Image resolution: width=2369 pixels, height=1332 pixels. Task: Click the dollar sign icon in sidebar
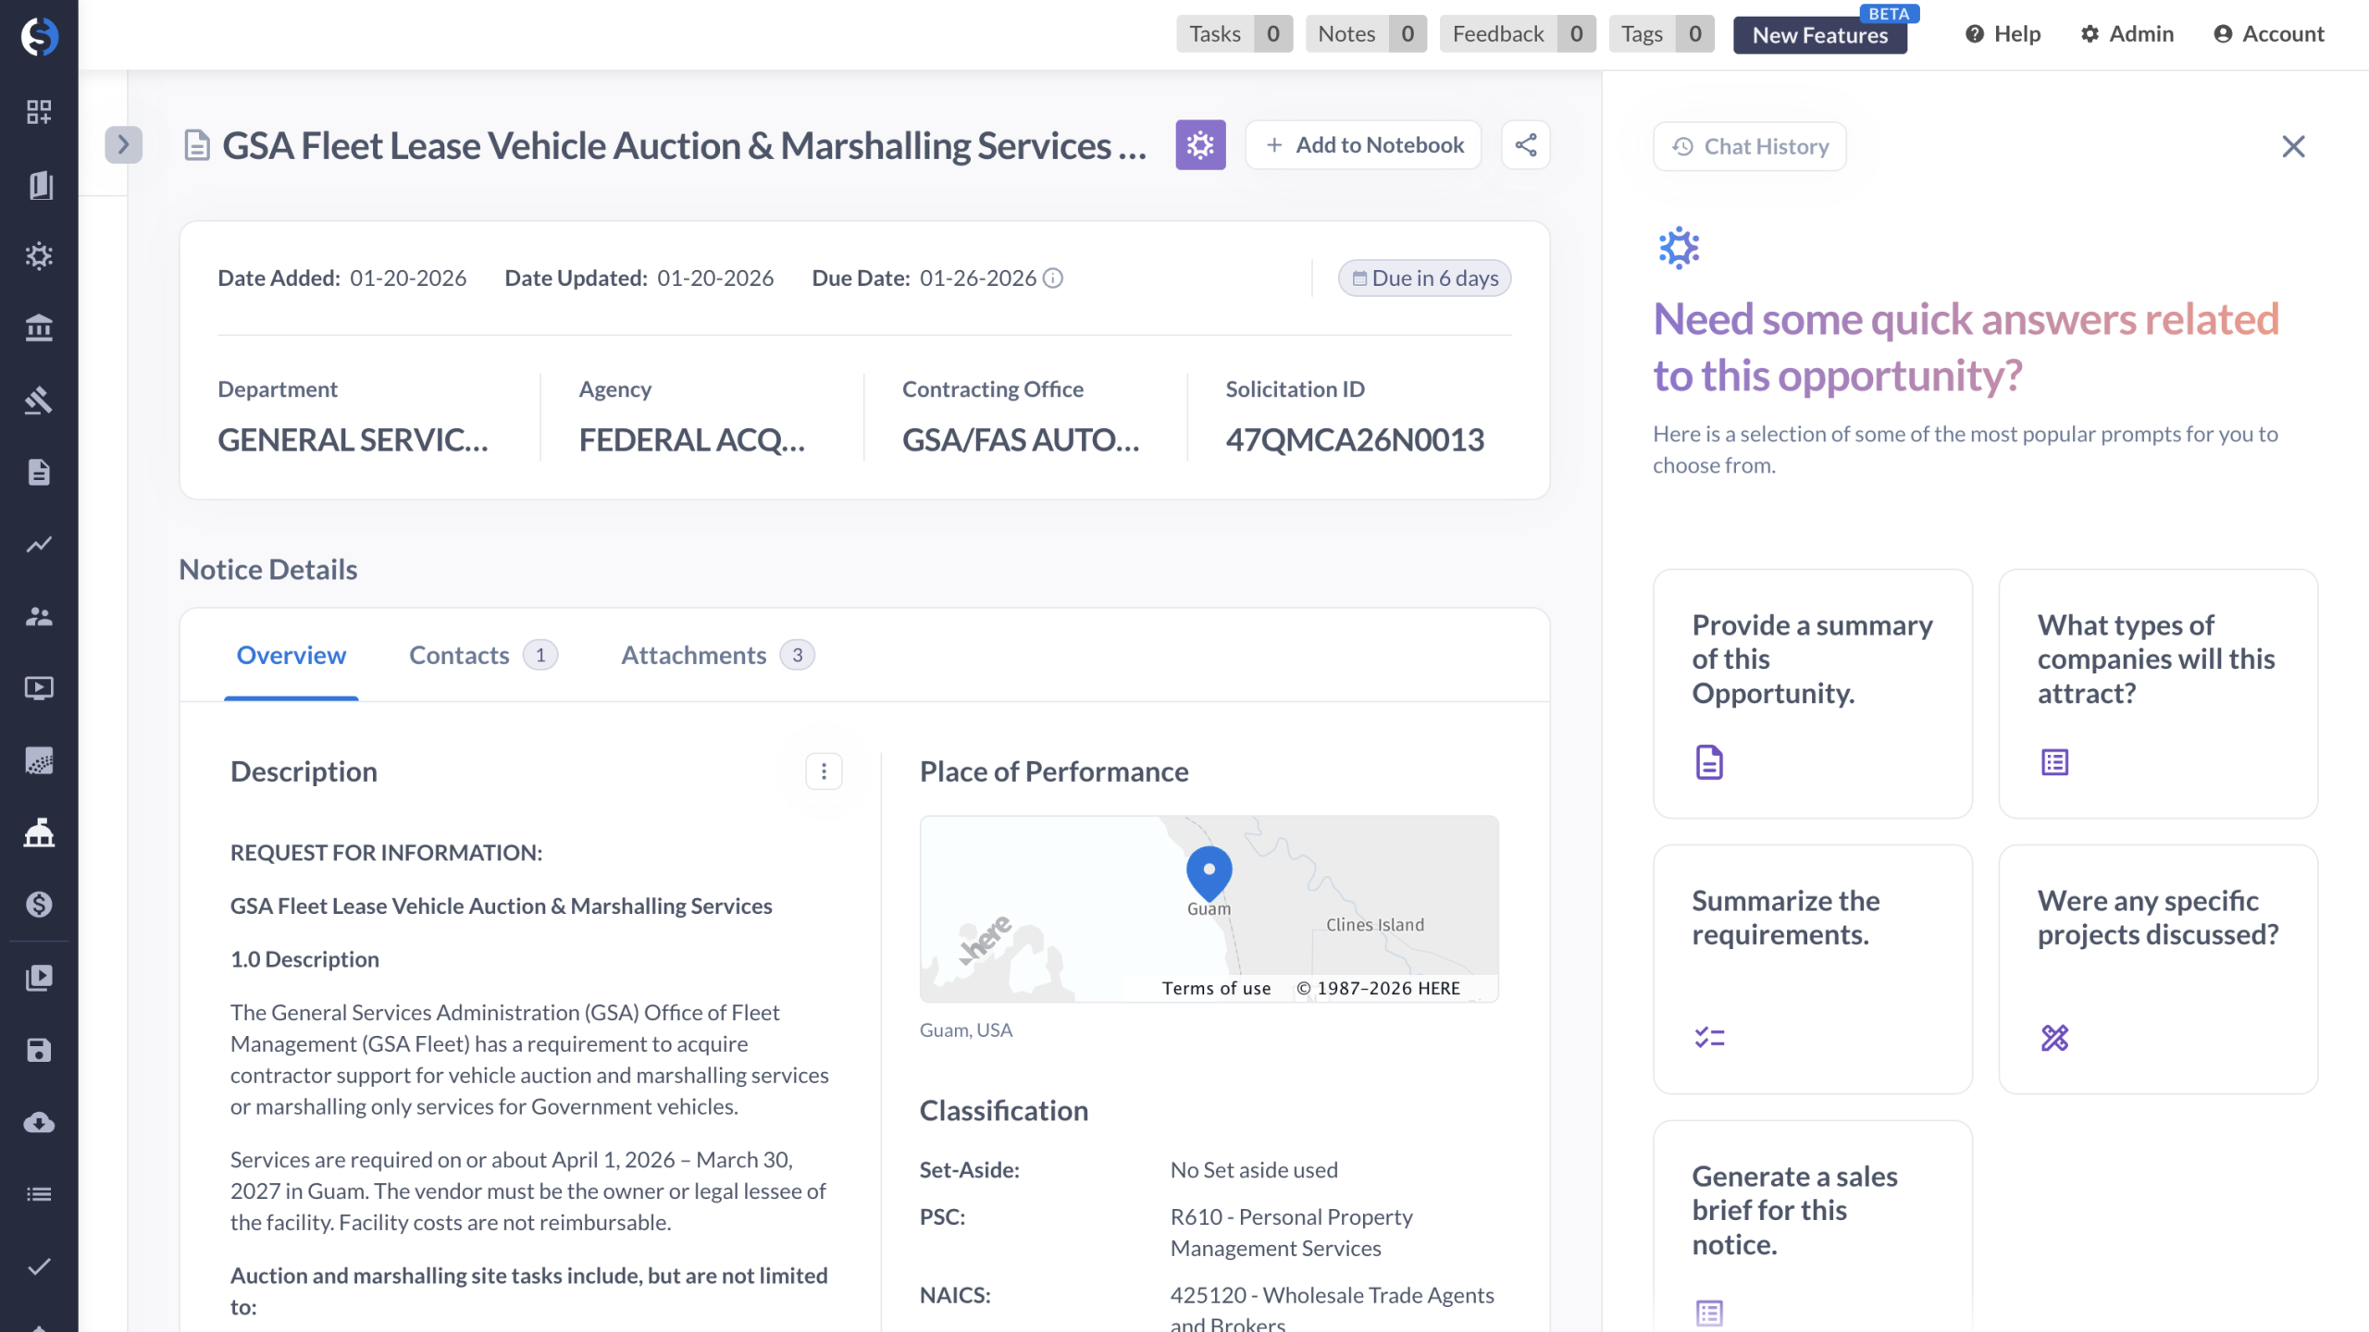[x=39, y=904]
